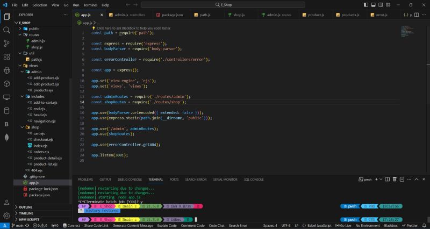Open 404.ejs in the explorer

pyautogui.click(x=37, y=170)
